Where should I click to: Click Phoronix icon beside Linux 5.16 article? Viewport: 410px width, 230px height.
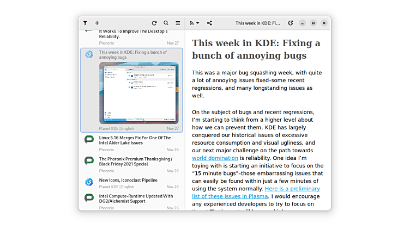click(89, 140)
